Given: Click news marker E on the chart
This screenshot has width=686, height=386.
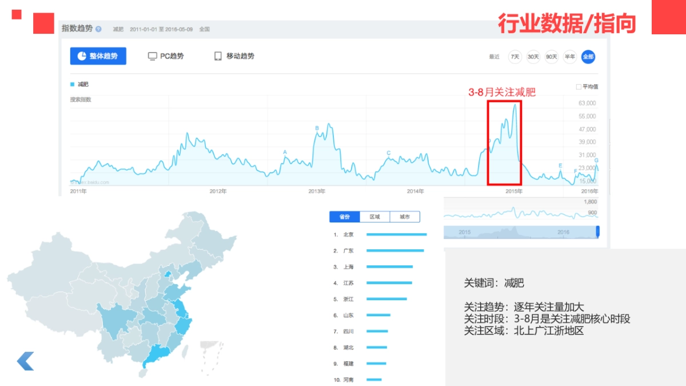Looking at the screenshot, I should pos(560,166).
